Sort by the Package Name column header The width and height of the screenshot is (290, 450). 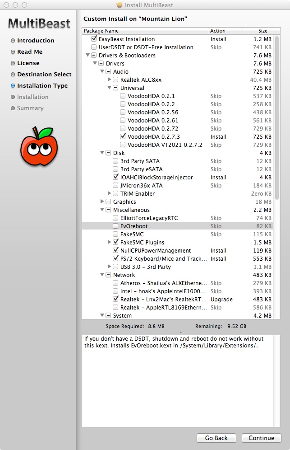click(145, 31)
